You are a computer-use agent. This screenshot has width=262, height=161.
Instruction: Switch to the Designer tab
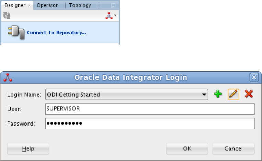[15, 6]
